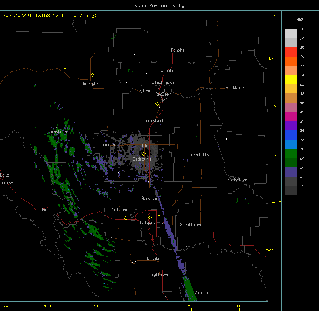Click the Sundre city label

(x=108, y=144)
